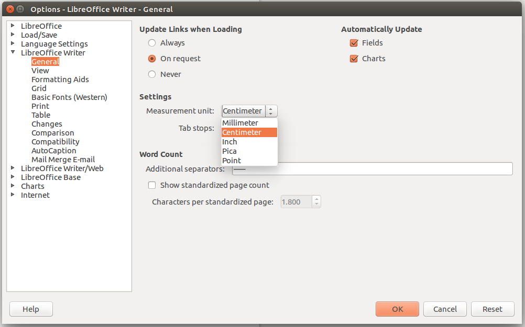Click Characters per standardized page field

297,202
